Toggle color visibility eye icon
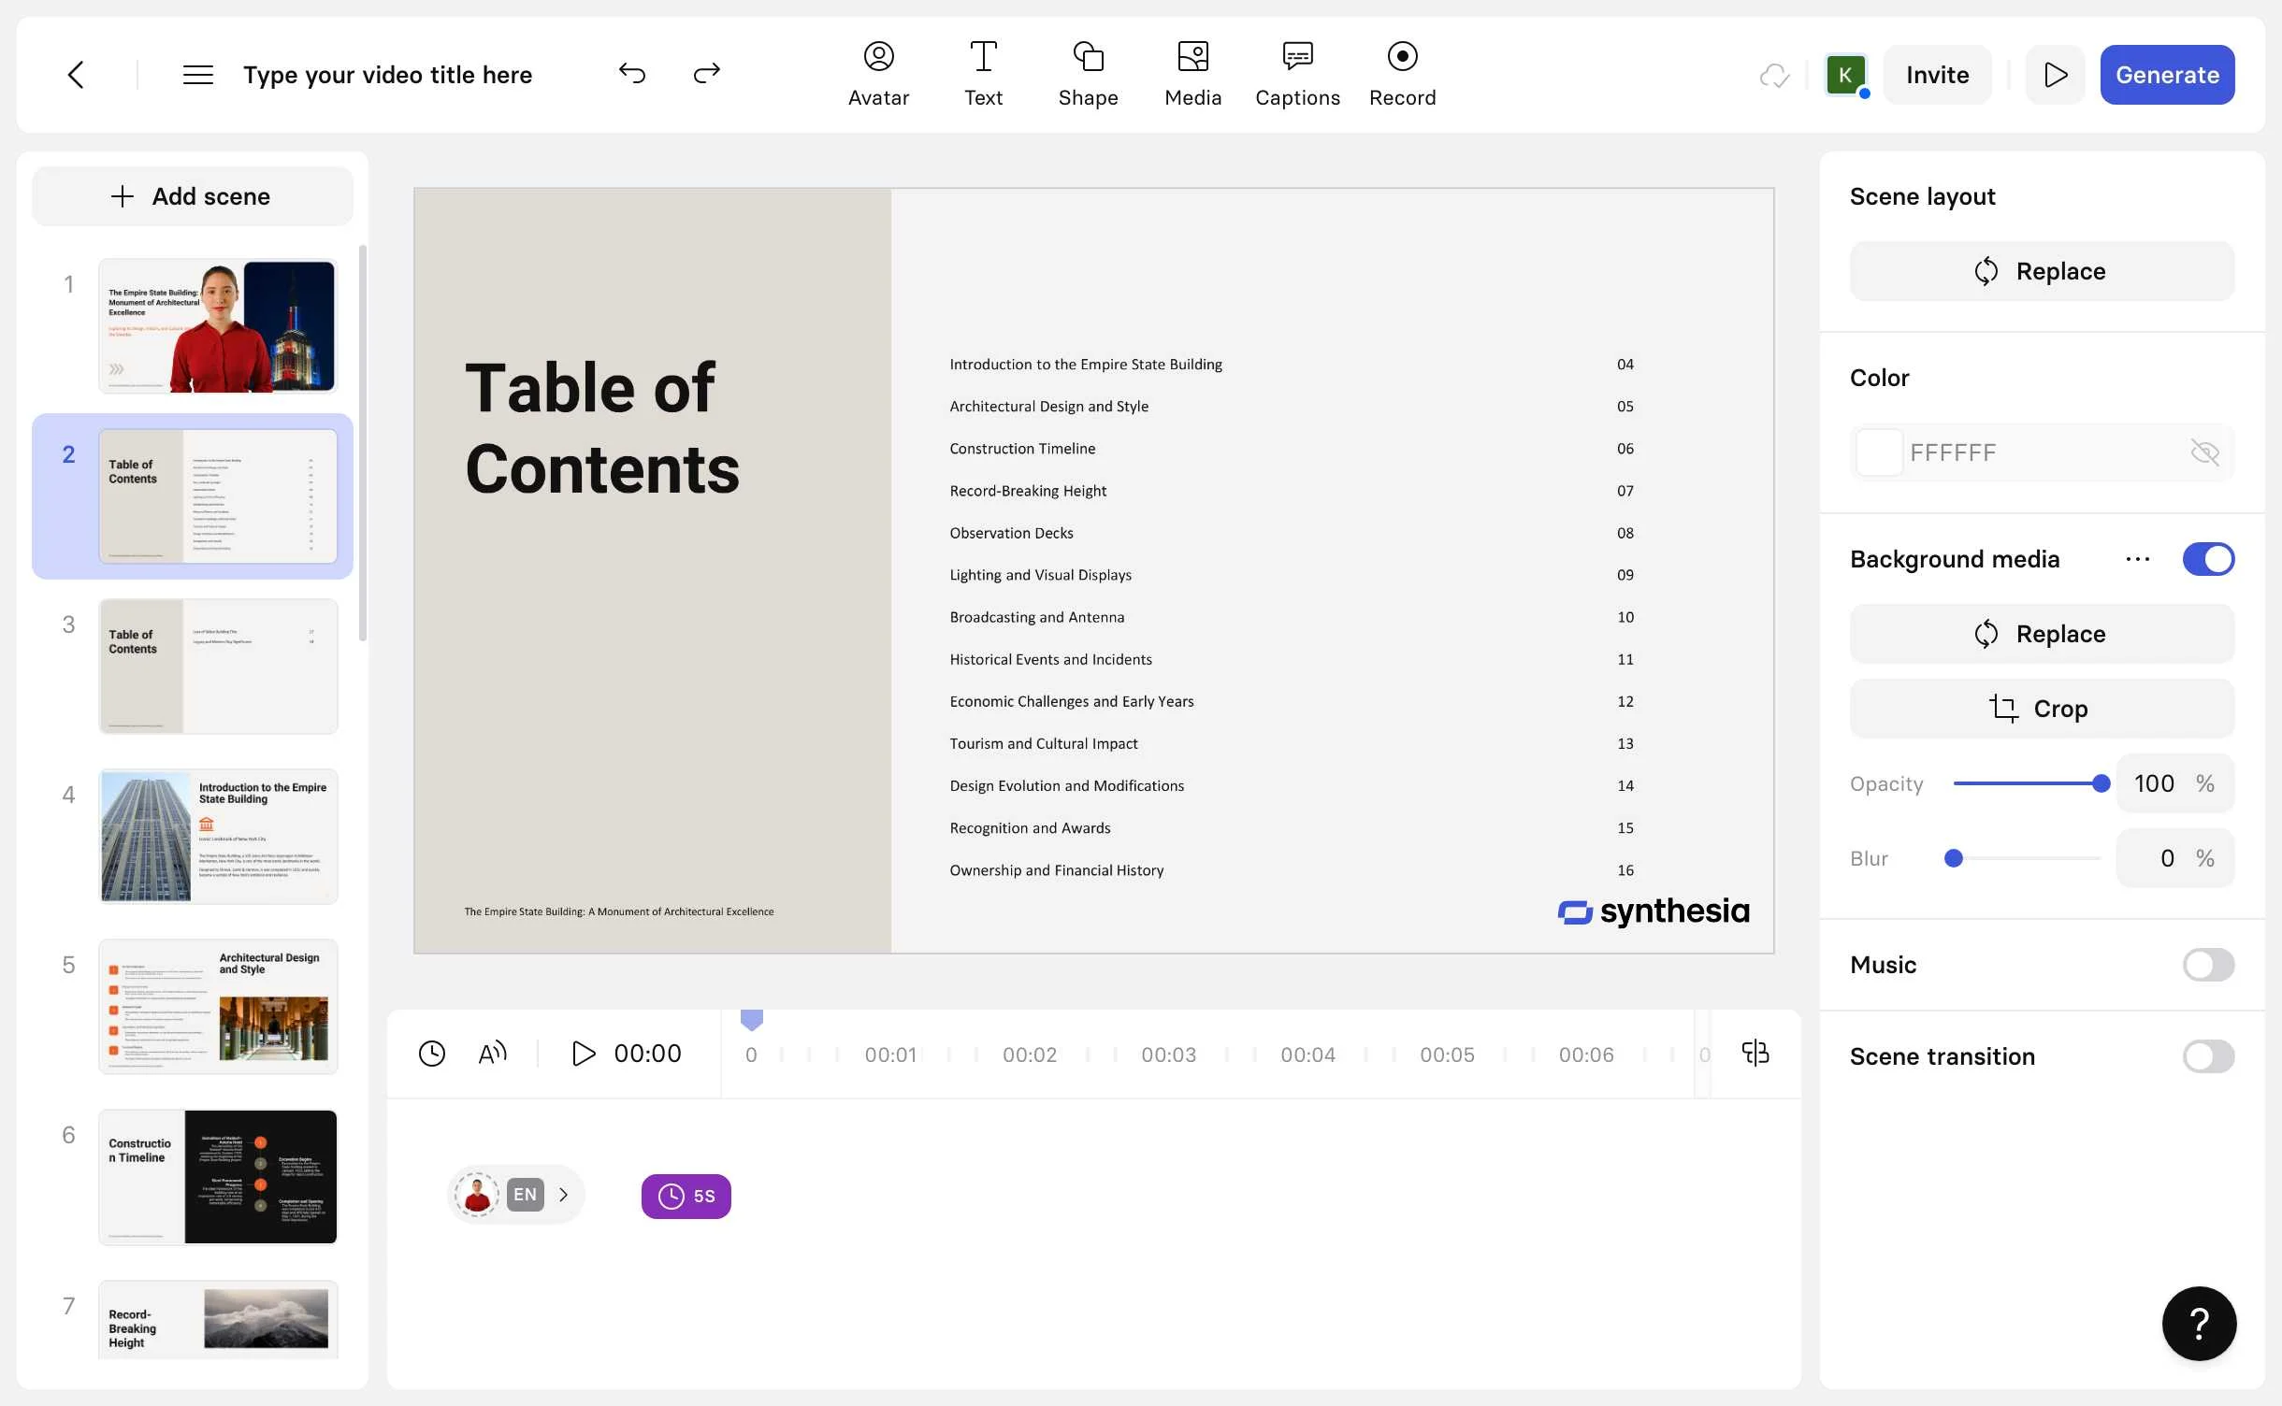Image resolution: width=2282 pixels, height=1406 pixels. click(2204, 452)
